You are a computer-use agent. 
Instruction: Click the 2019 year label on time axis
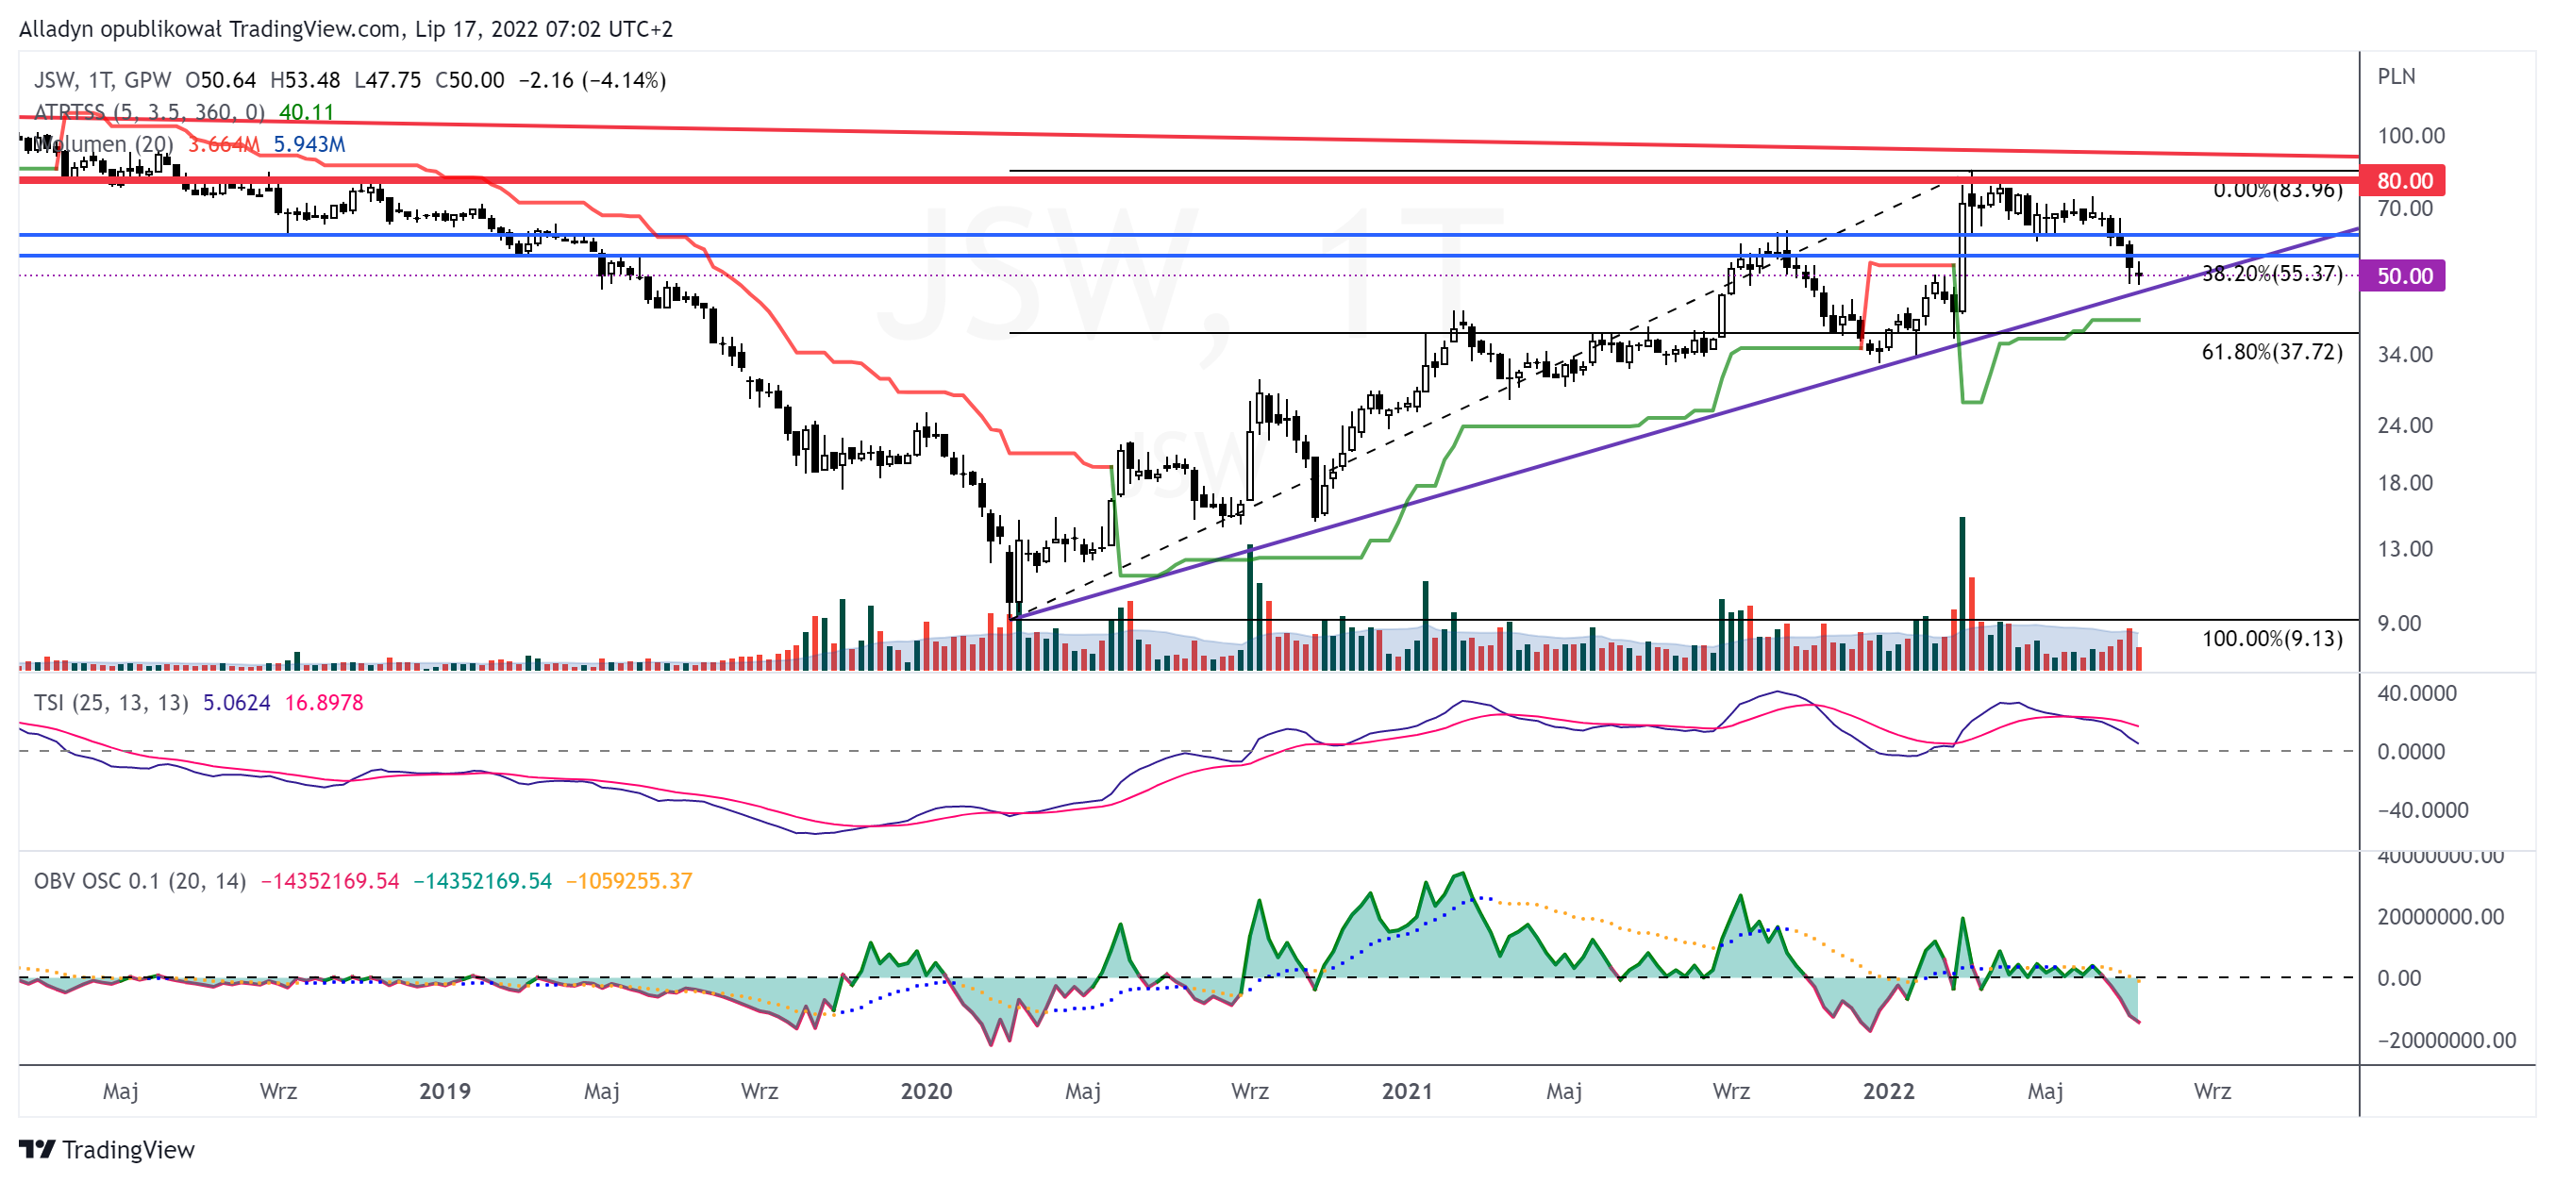pos(444,1091)
